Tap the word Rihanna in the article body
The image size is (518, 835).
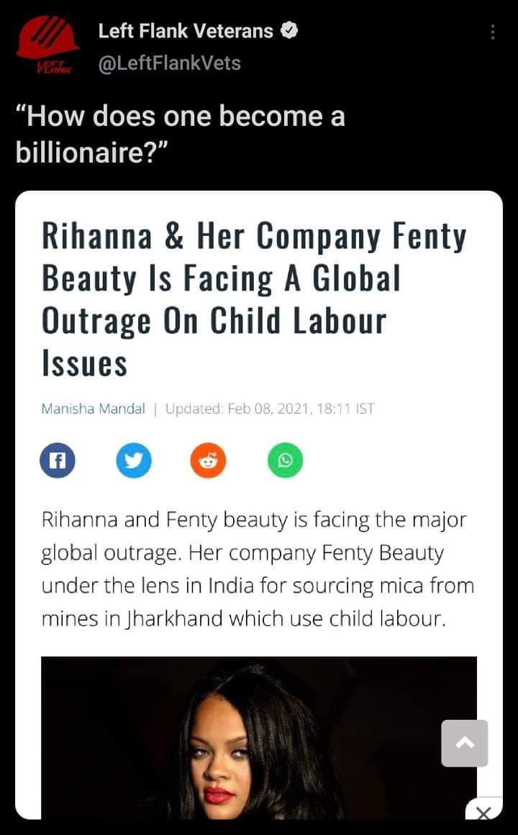[78, 519]
